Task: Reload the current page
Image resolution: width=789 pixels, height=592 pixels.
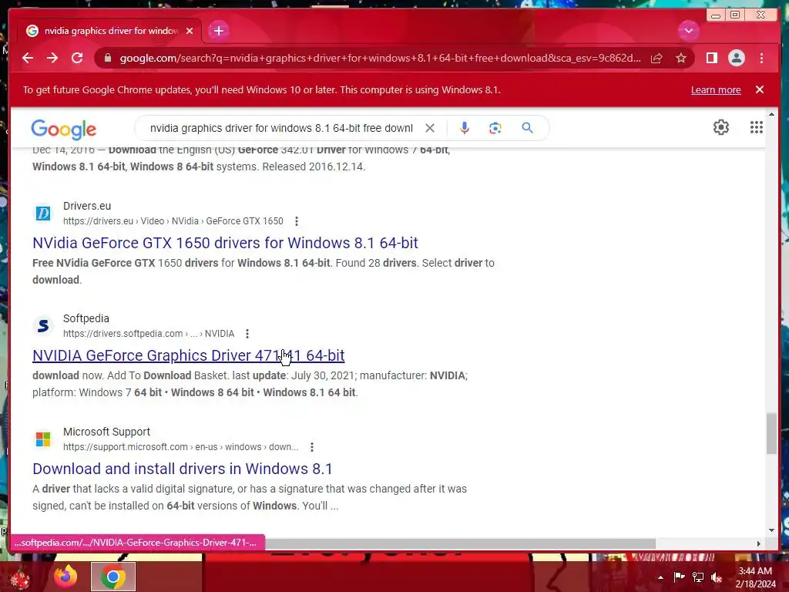Action: click(x=77, y=58)
